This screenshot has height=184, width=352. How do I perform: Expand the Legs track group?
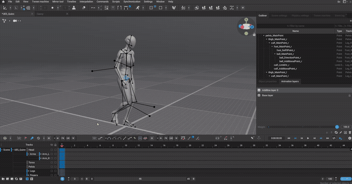[28, 171]
